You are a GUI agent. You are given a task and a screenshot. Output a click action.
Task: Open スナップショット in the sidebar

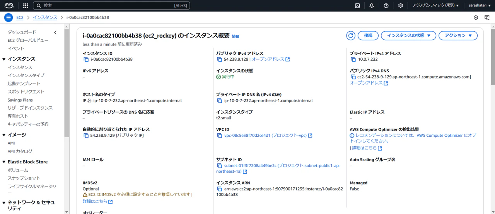(24, 178)
